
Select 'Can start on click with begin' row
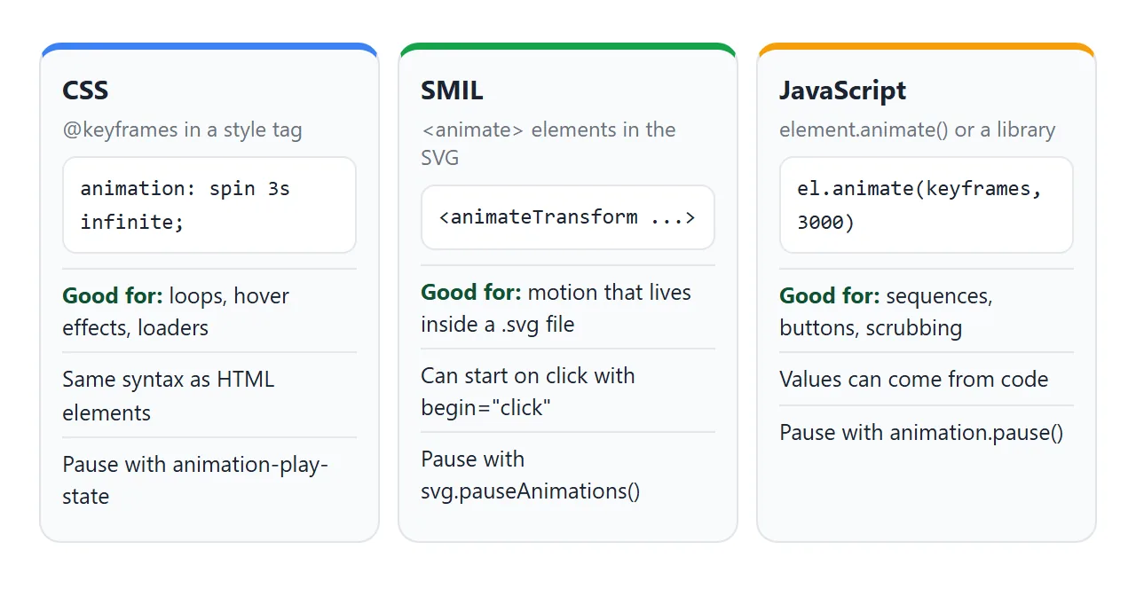568,392
